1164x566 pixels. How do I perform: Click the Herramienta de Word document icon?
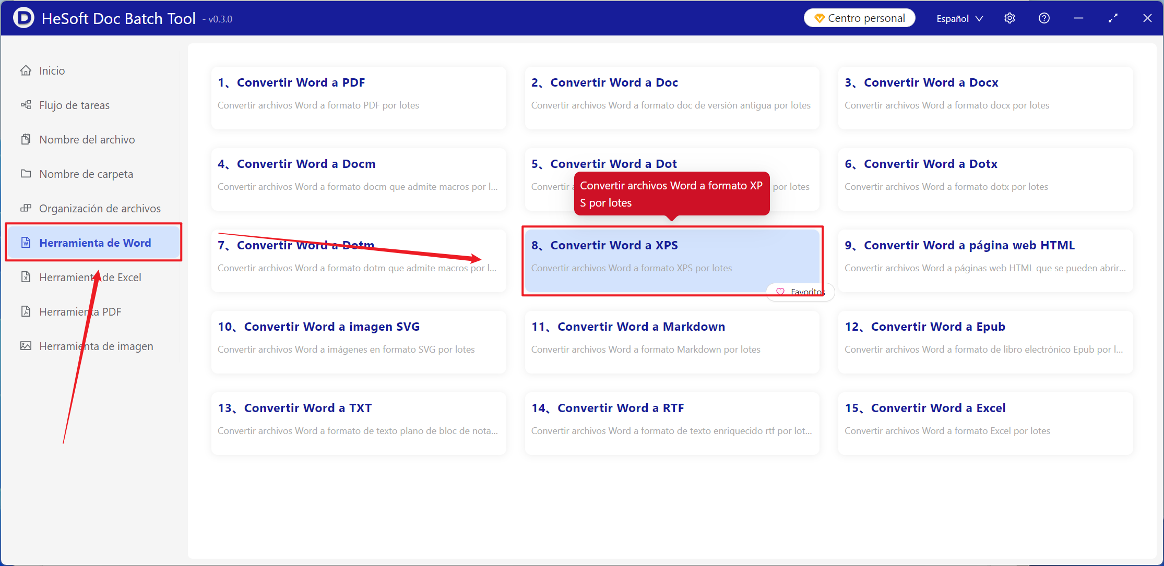(x=26, y=243)
